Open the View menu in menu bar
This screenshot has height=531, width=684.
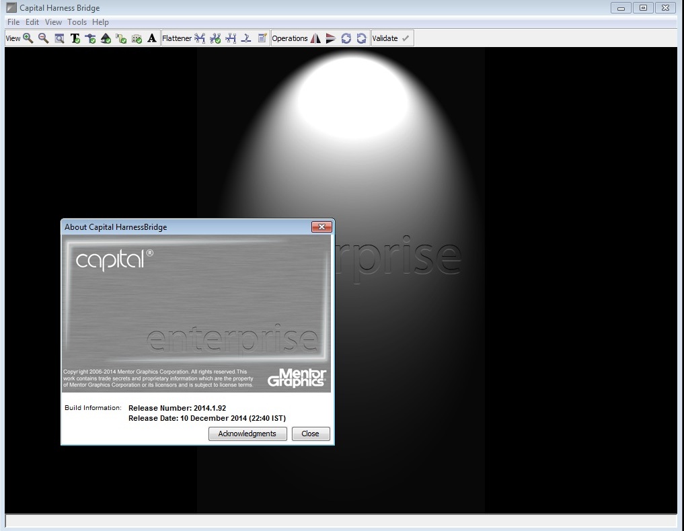tap(53, 22)
